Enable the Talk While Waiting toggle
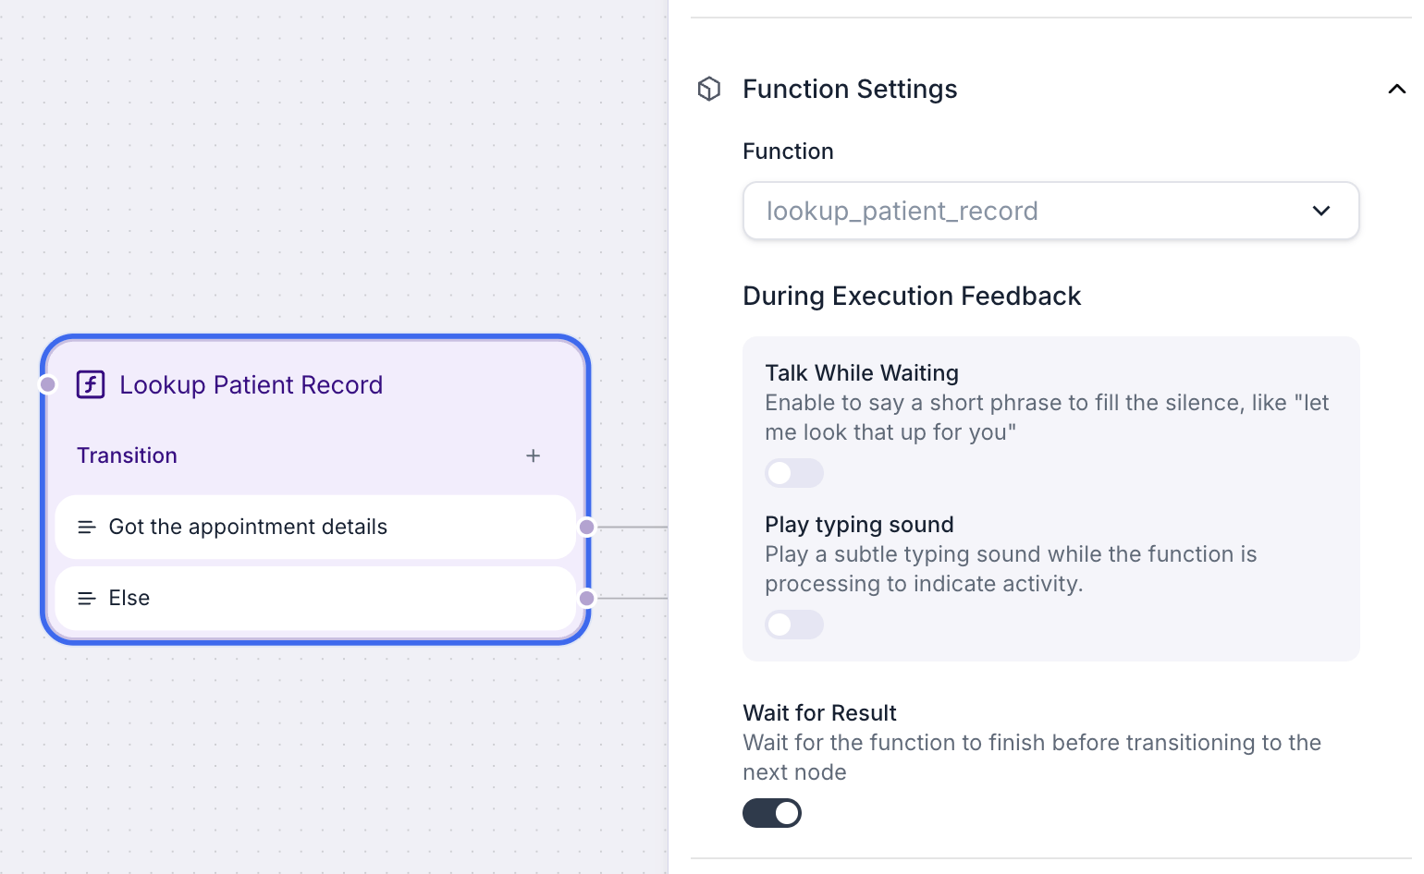 pos(794,473)
